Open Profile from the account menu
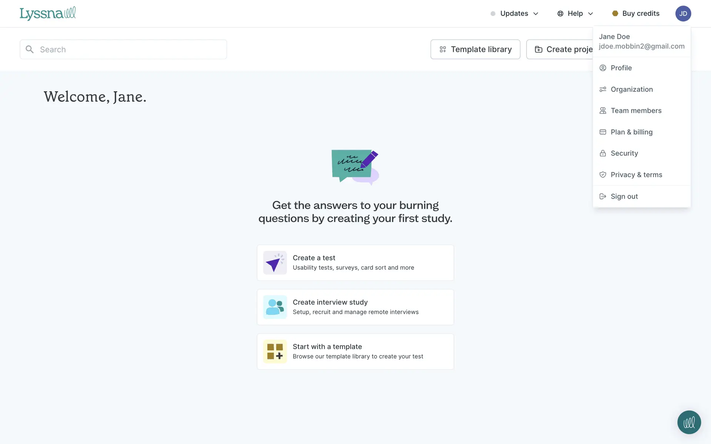Screen dimensions: 711x444 [621, 68]
